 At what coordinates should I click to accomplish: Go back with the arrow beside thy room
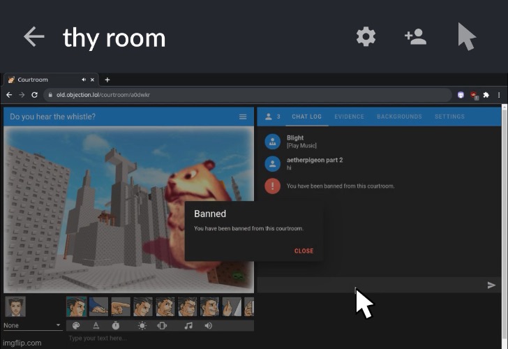33,36
